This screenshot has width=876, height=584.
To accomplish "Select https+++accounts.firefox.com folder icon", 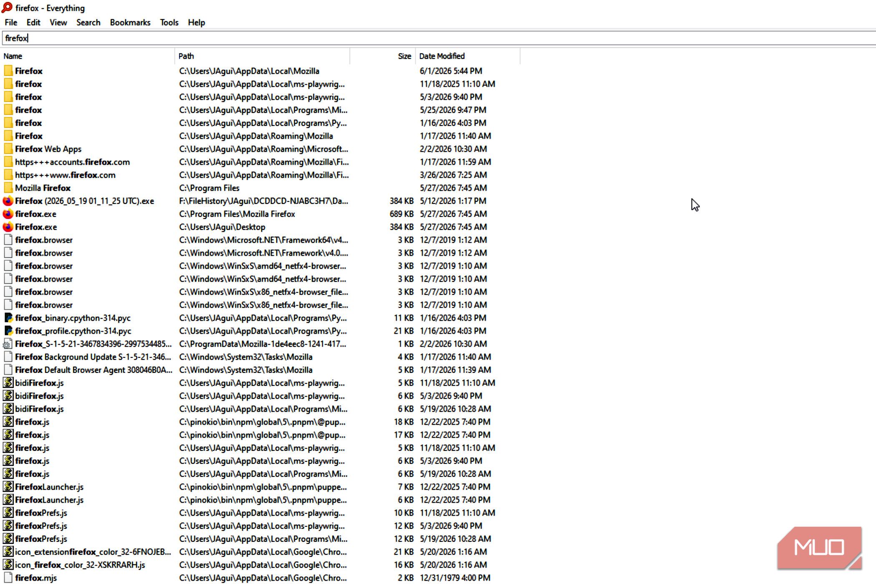I will click(8, 162).
